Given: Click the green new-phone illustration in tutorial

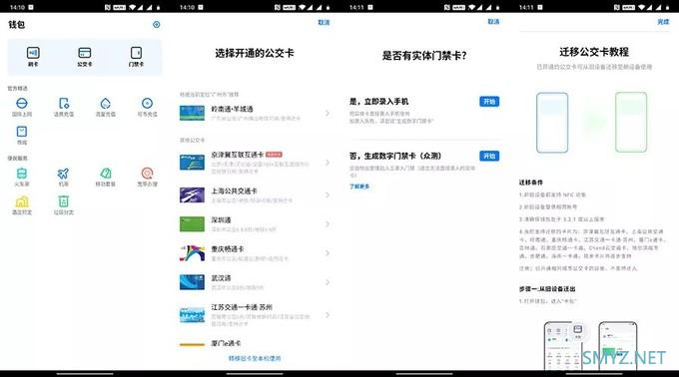Looking at the screenshot, I should coord(631,123).
